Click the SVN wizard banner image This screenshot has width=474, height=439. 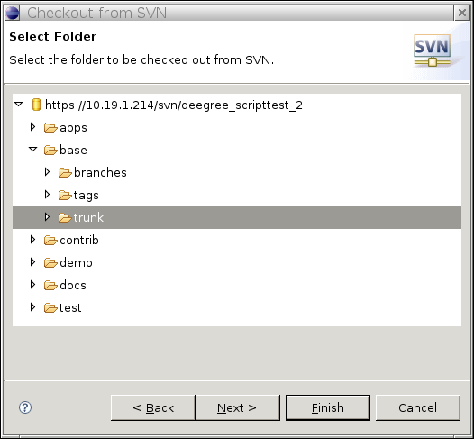coord(433,50)
